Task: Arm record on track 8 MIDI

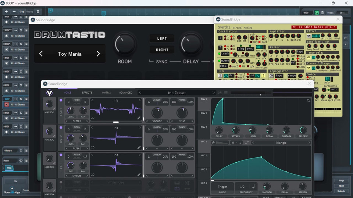Action: point(7,118)
